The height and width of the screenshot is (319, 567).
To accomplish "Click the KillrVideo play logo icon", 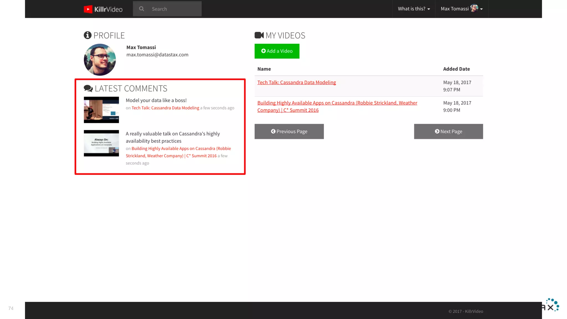I will (88, 9).
